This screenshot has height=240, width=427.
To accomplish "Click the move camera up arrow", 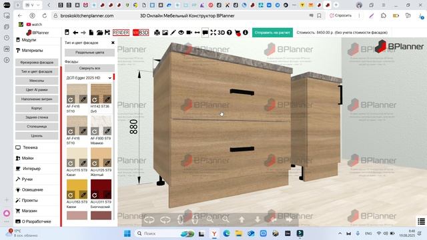I will 242,219.
